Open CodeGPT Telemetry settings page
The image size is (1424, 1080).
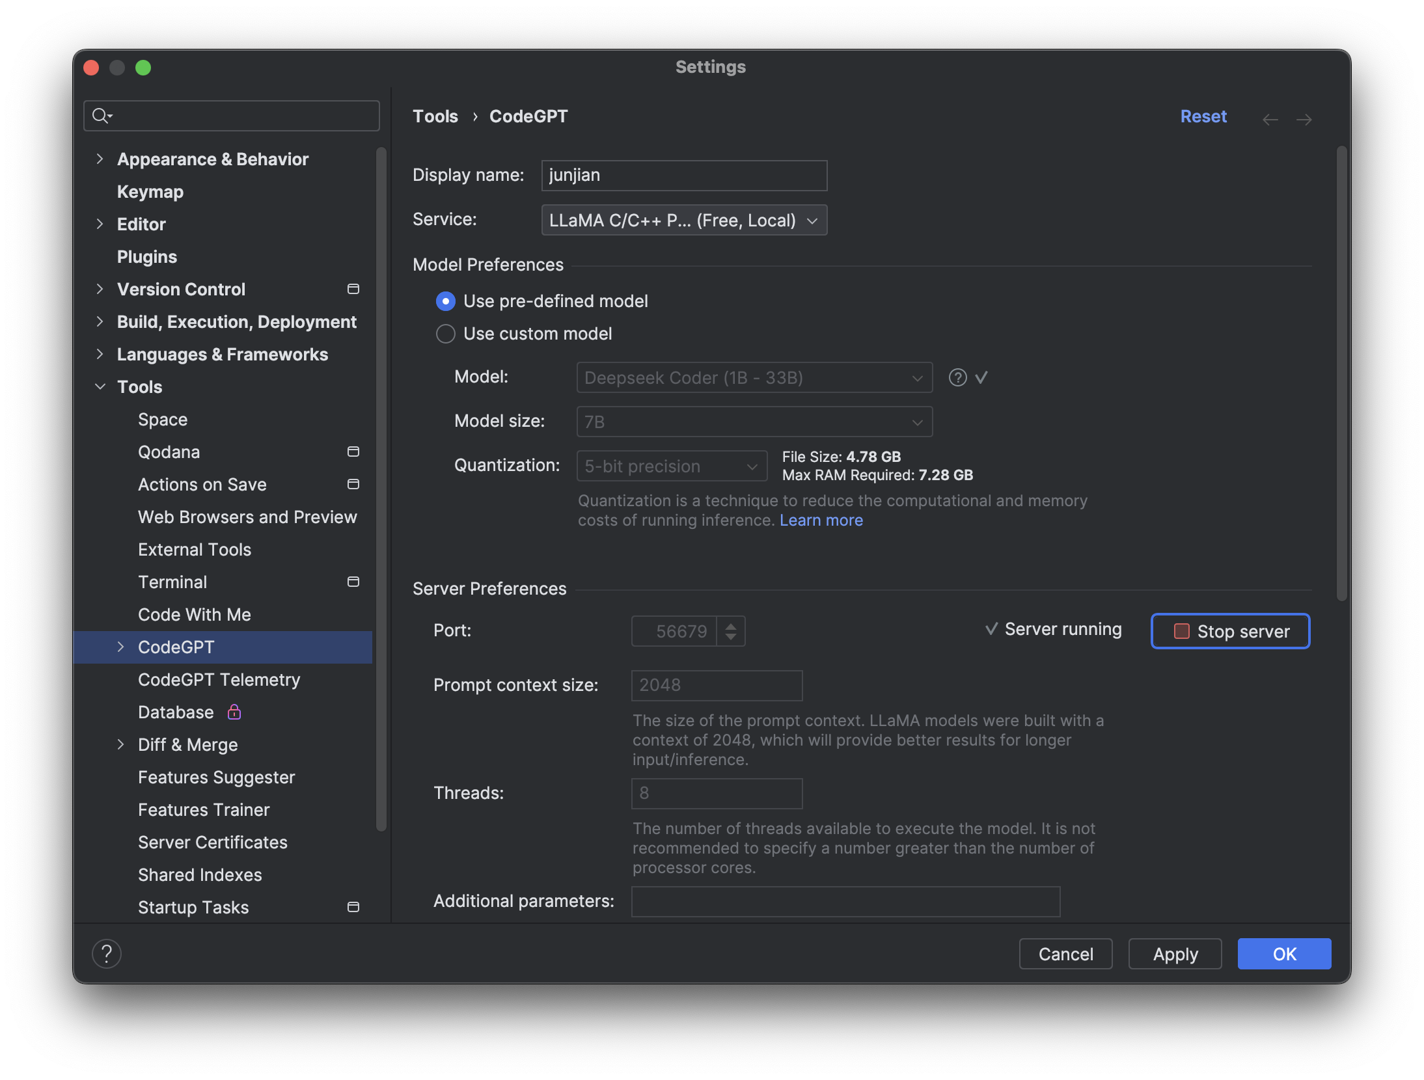(219, 679)
